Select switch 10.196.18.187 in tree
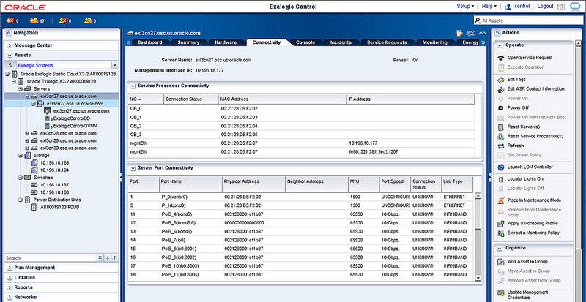 tap(54, 185)
